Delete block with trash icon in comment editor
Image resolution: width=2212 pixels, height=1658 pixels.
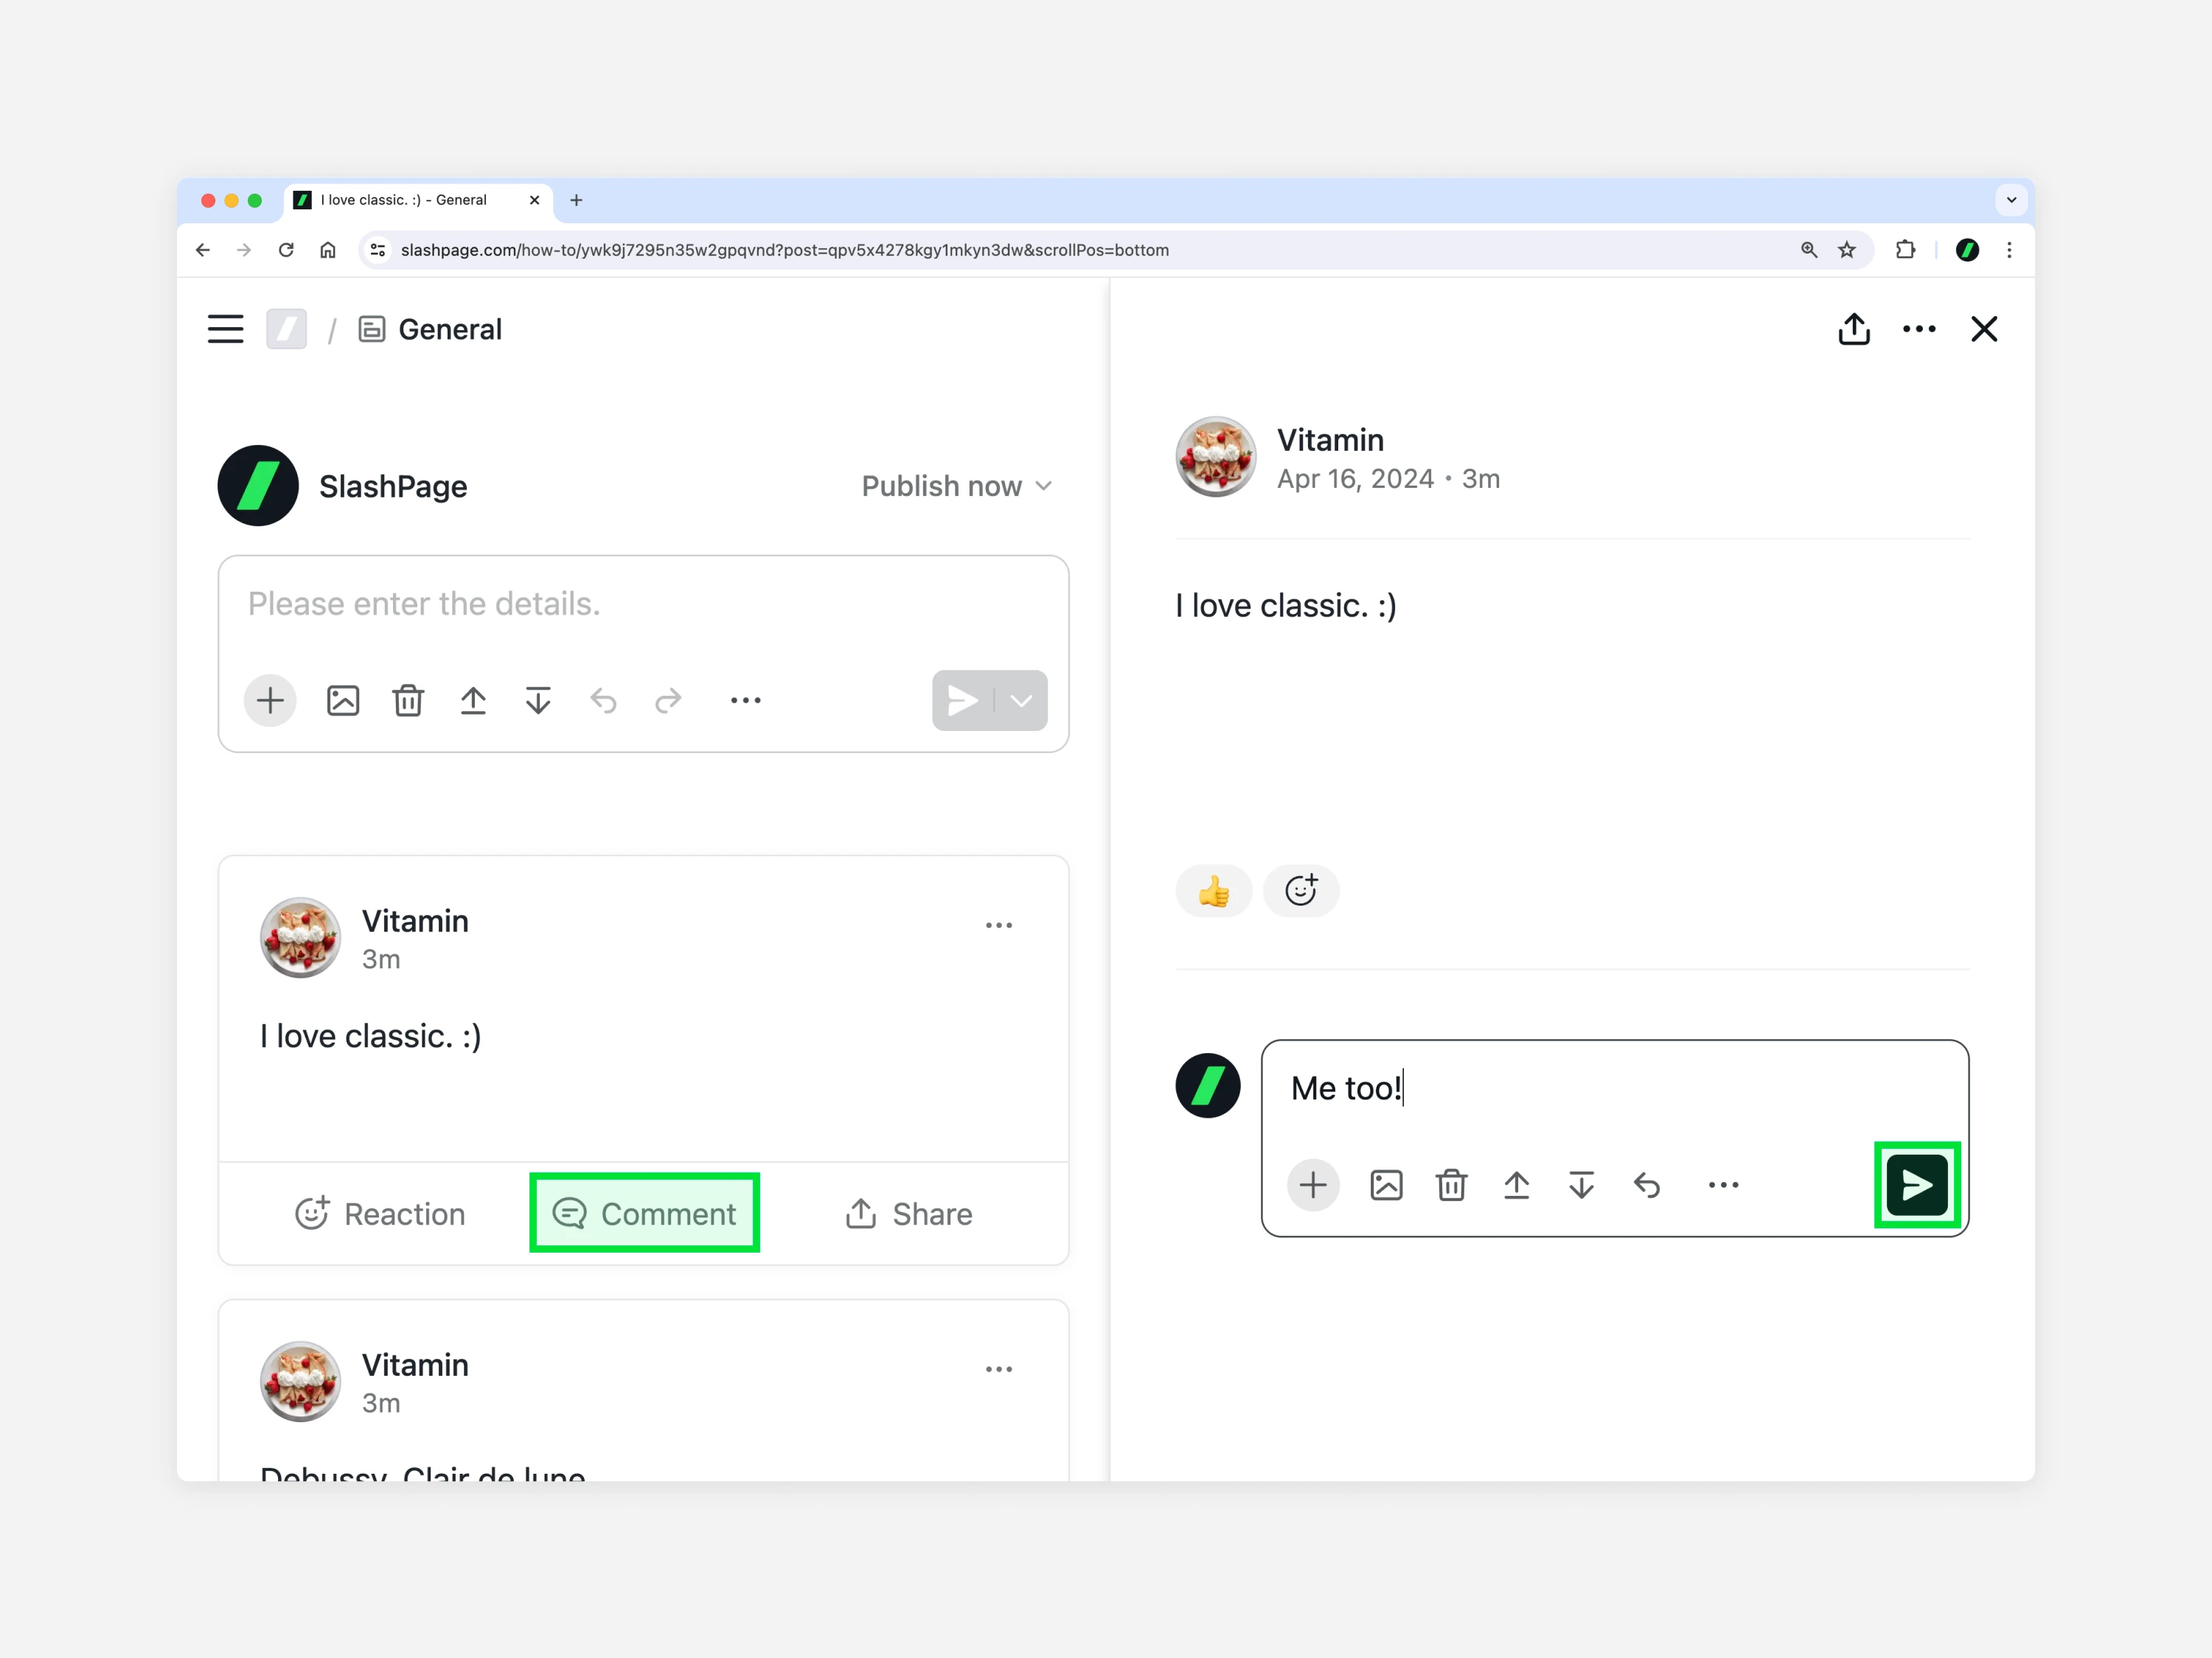[1451, 1185]
